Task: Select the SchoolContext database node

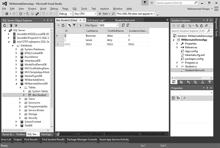Action: [x=33, y=122]
